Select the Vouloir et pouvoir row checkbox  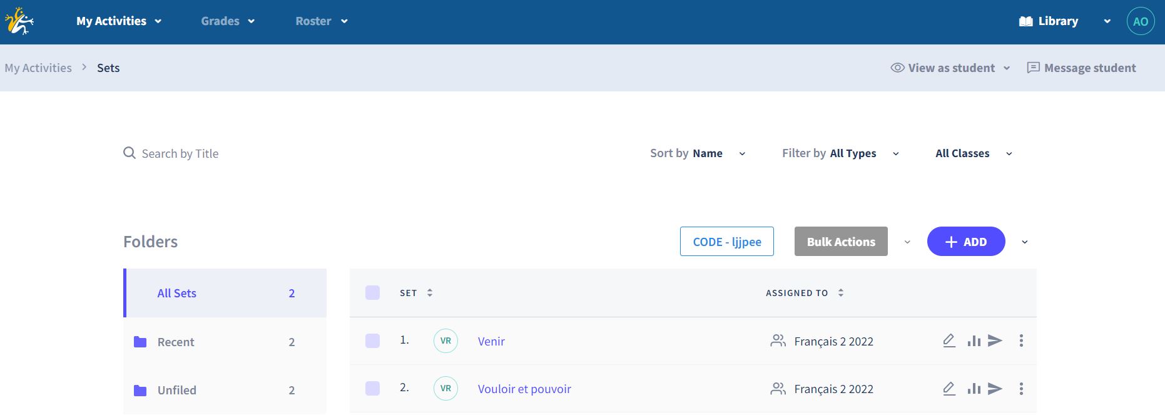point(372,389)
